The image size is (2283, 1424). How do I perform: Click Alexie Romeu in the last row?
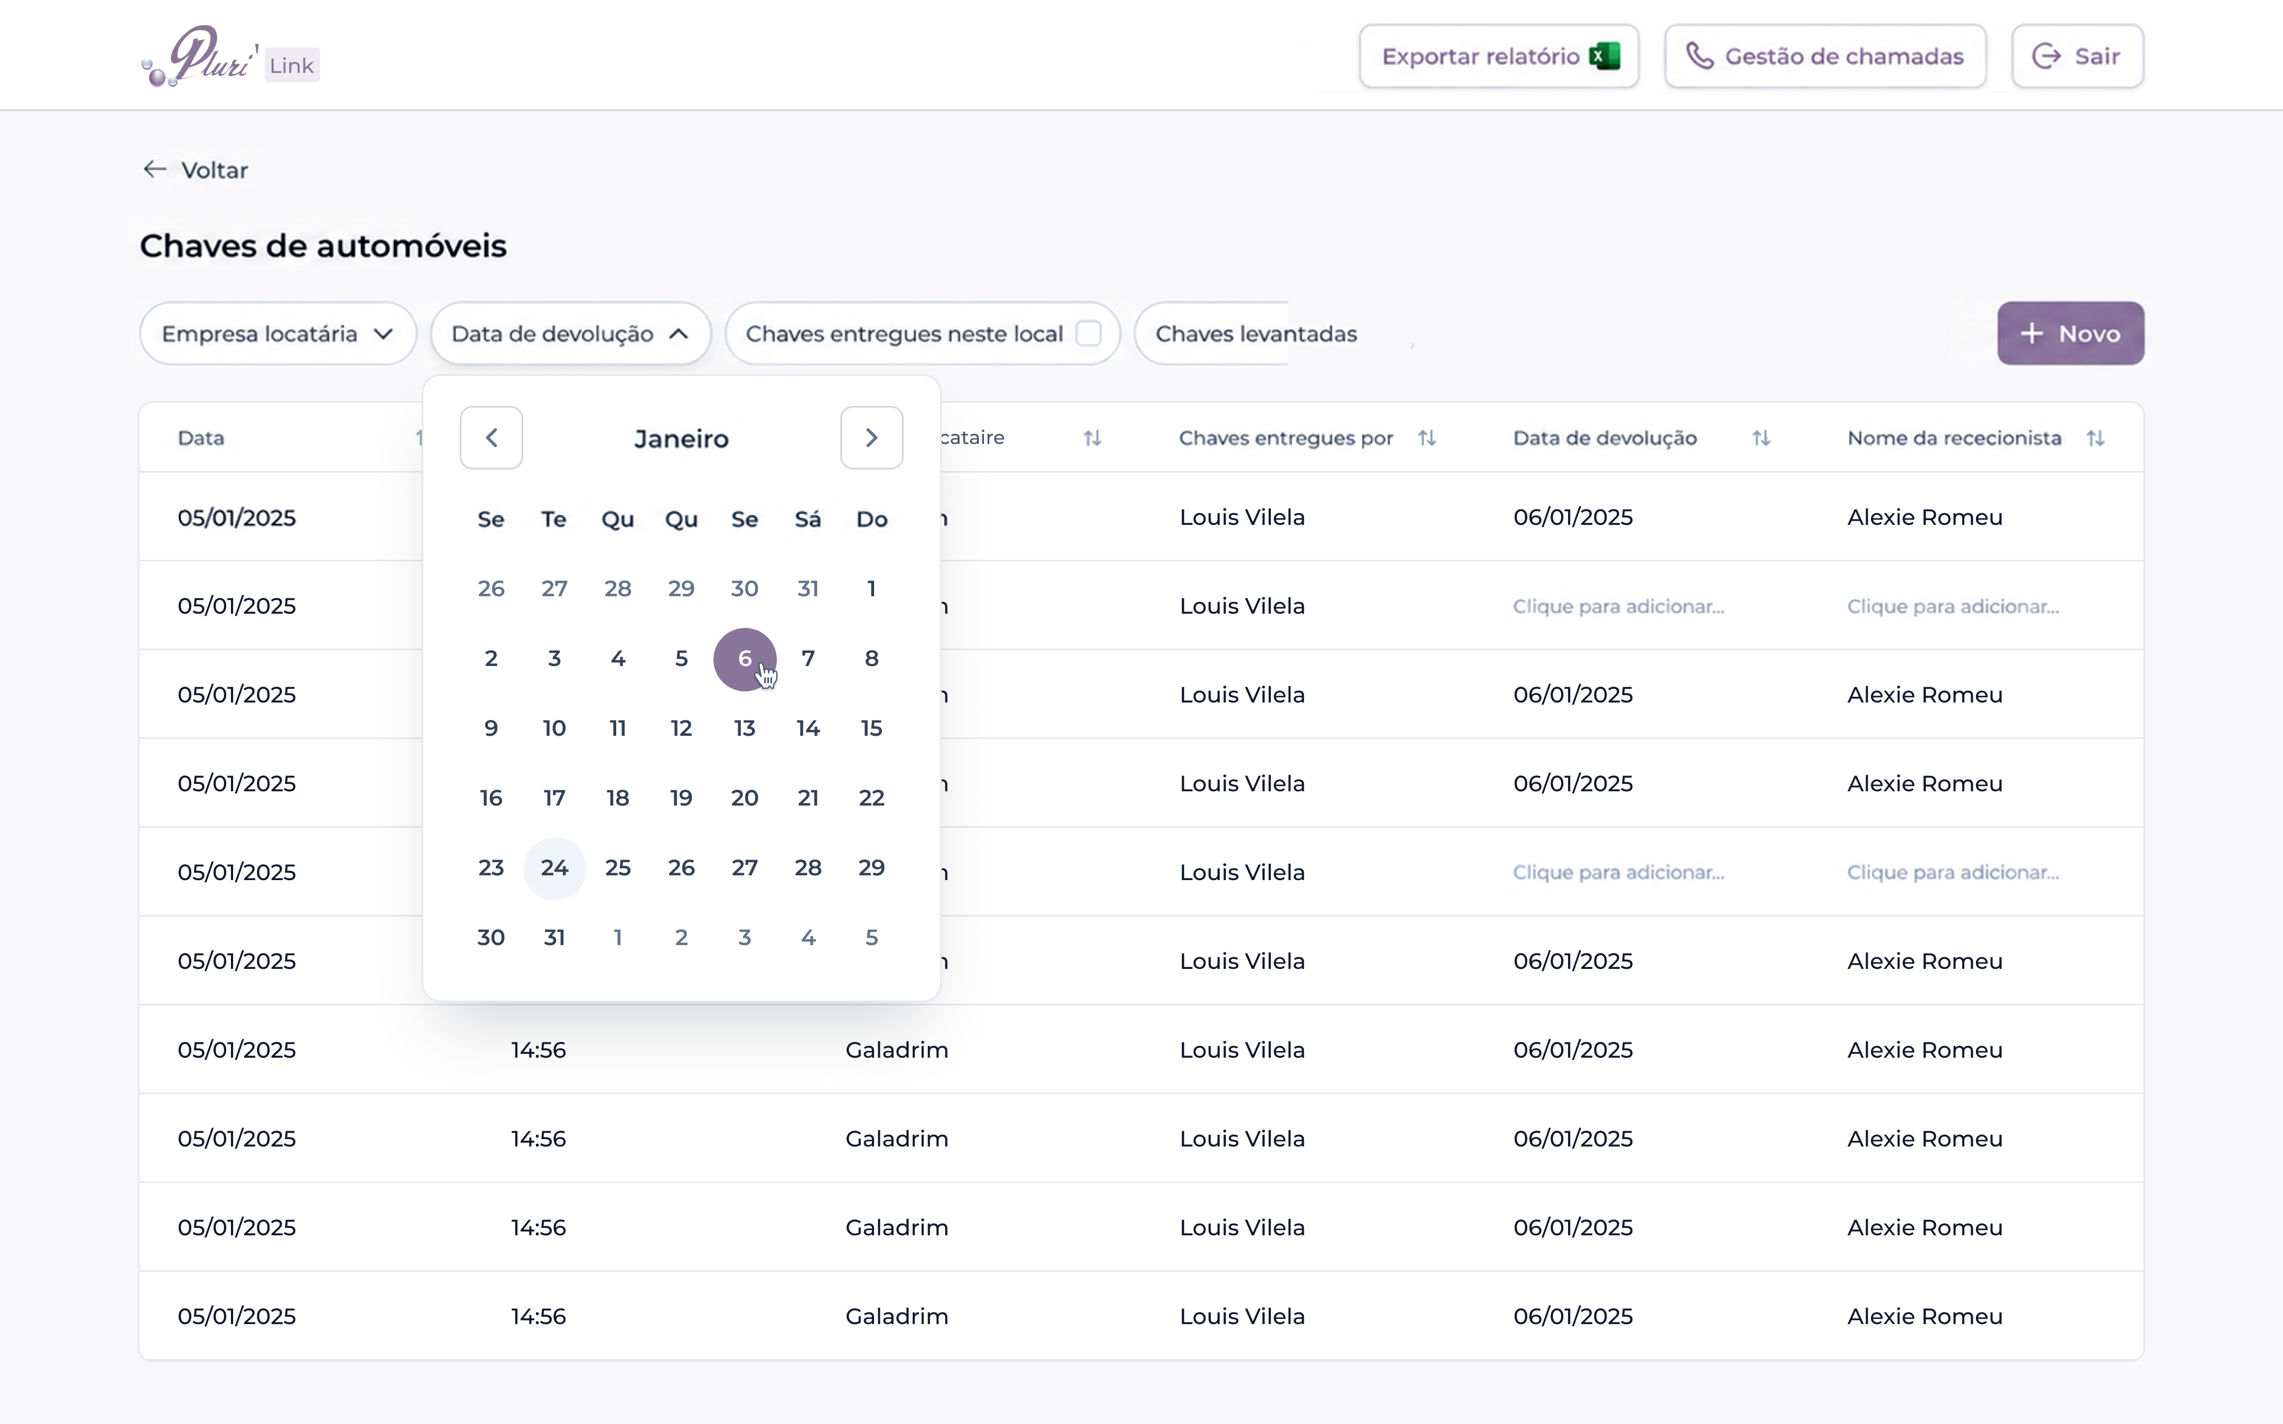click(x=1924, y=1316)
